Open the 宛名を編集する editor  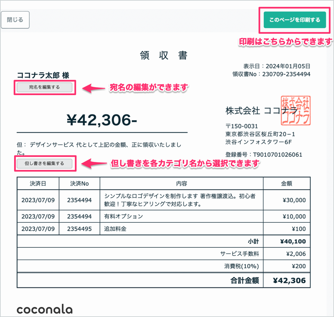[x=45, y=87]
